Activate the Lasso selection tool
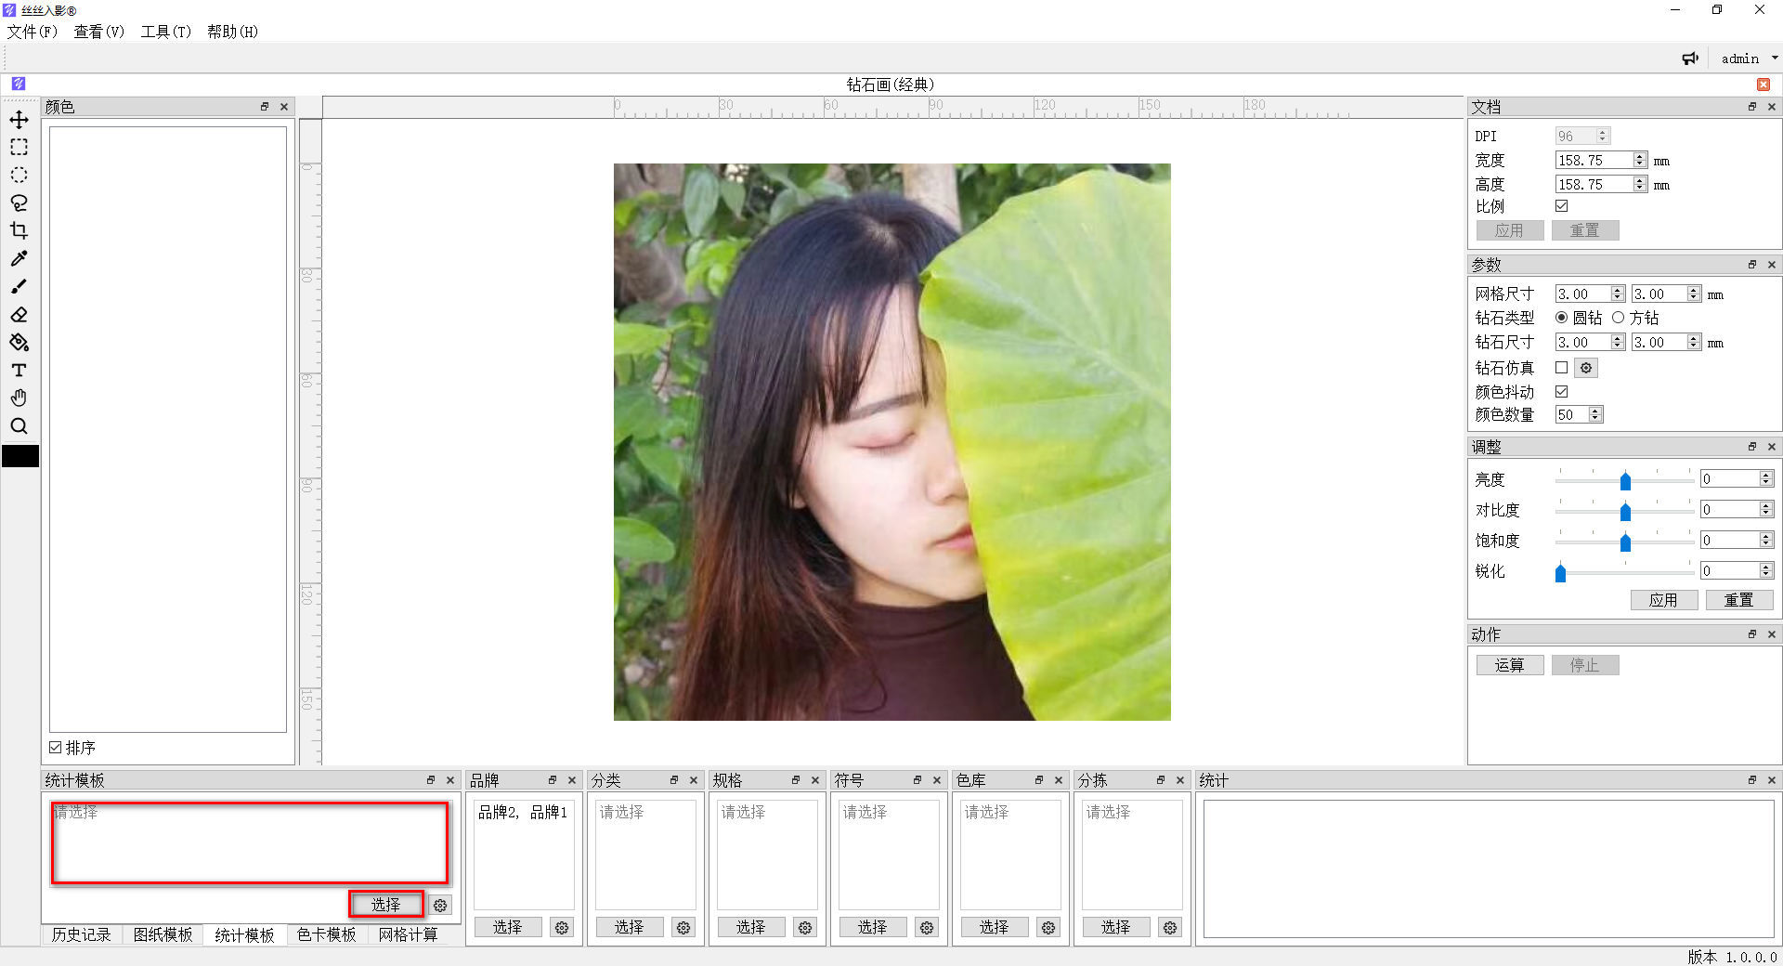The image size is (1783, 966). (20, 202)
